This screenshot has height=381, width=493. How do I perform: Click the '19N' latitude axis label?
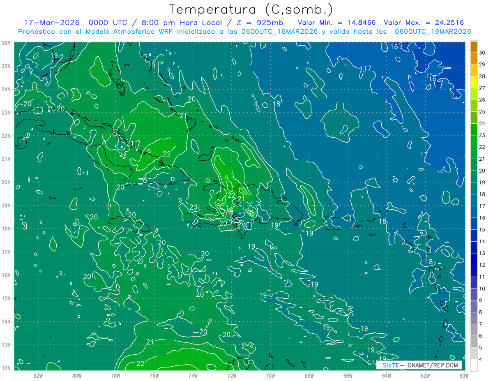(x=6, y=205)
